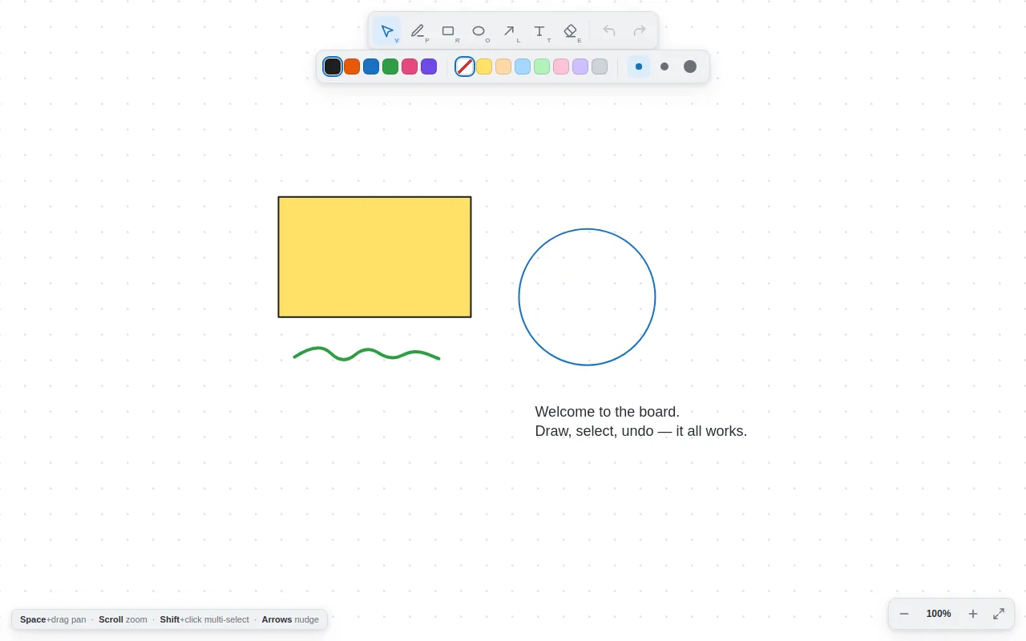Viewport: 1026px width, 641px height.
Task: Select the yellow rectangle on the canvas
Action: (x=374, y=257)
